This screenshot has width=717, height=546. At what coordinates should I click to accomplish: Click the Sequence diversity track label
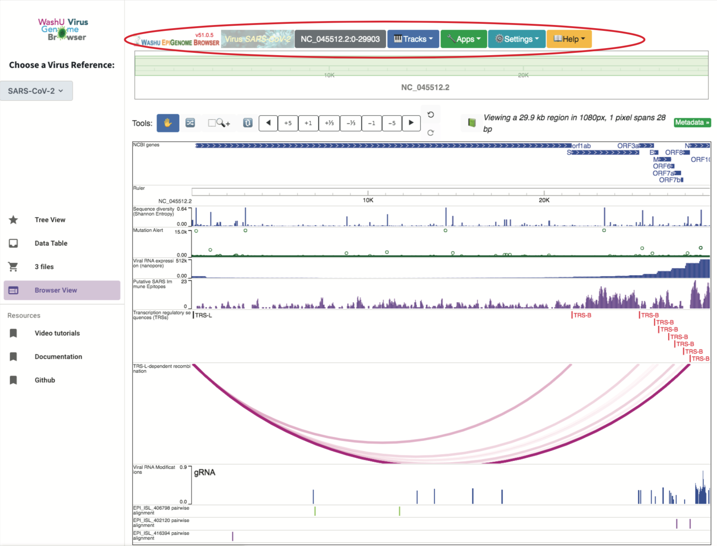153,212
